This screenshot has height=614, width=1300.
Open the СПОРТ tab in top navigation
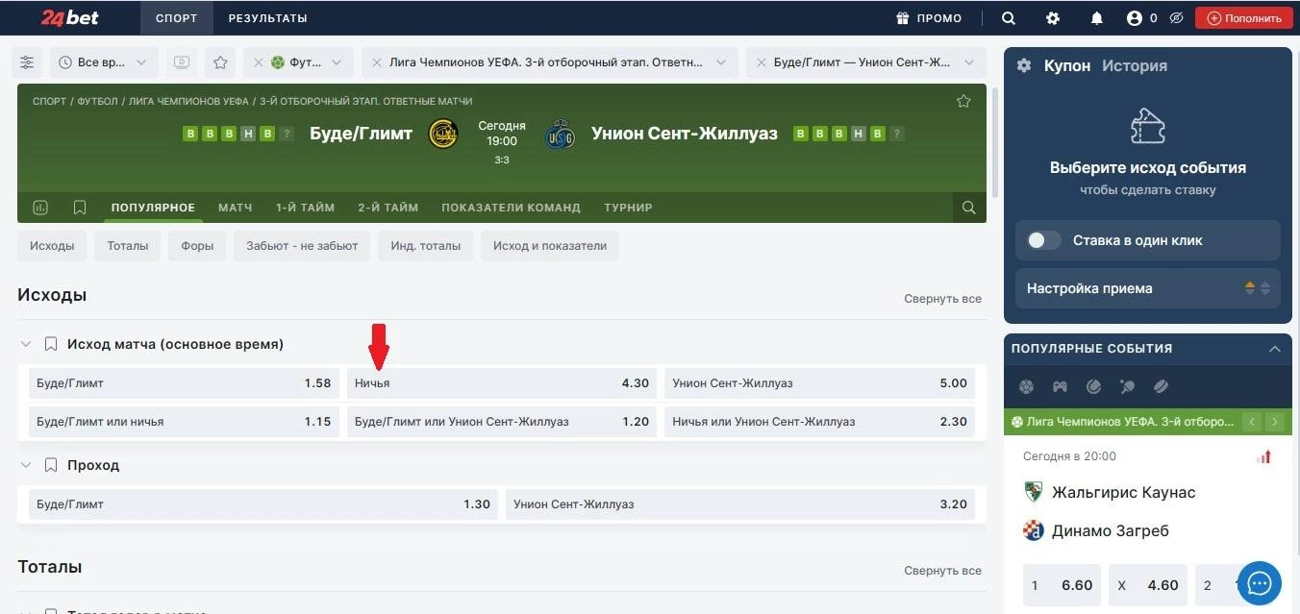pyautogui.click(x=176, y=18)
